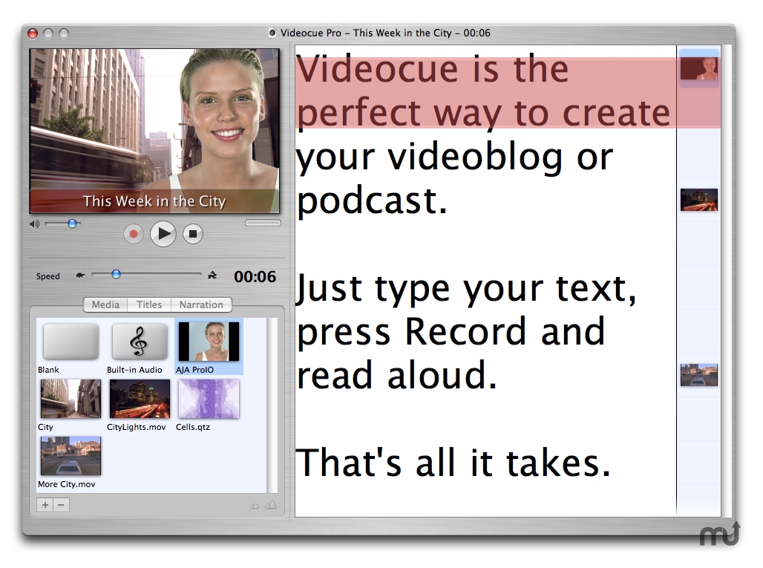Image resolution: width=763 pixels, height=568 pixels.
Task: Remove selected media with the minus icon
Action: 60,505
